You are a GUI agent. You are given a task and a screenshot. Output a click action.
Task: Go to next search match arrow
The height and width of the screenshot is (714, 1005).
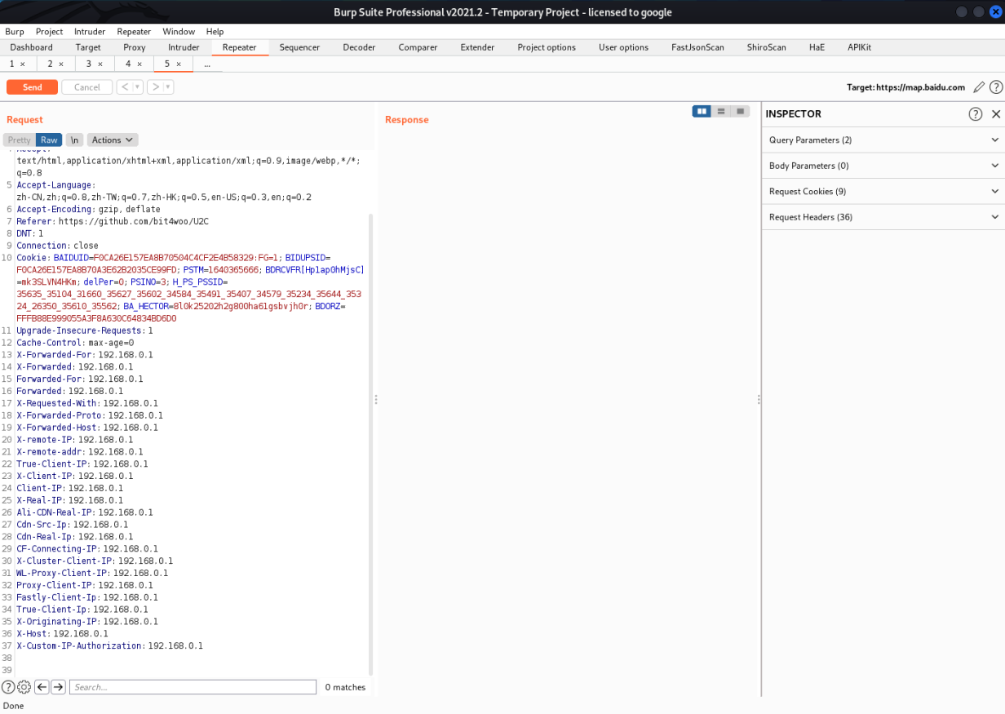coord(58,687)
